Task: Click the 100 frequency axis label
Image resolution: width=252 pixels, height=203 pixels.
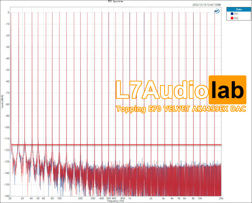Action: [59, 198]
